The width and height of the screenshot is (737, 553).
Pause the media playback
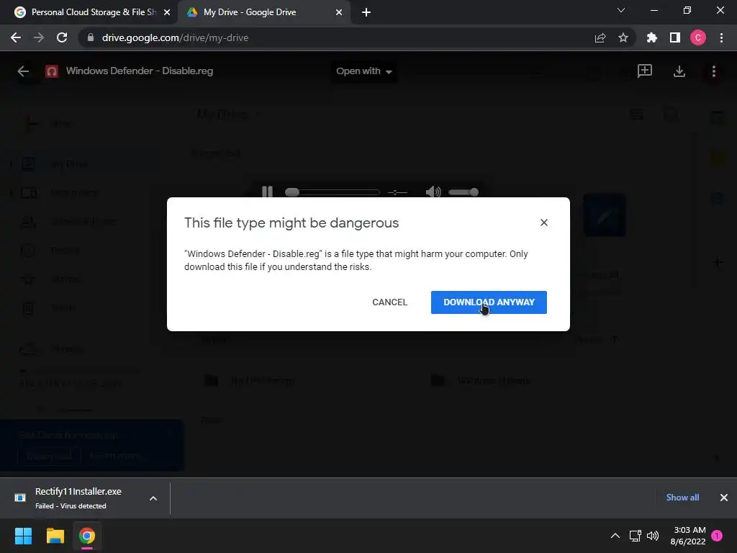pos(267,192)
